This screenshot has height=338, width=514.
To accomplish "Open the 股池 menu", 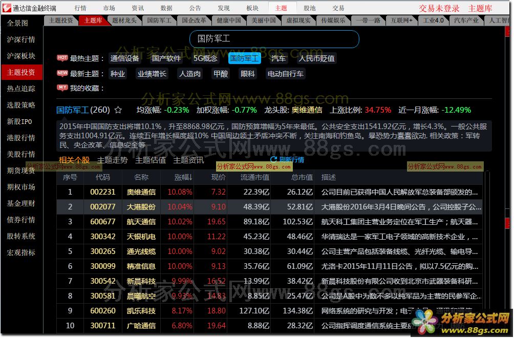I will click(309, 8).
